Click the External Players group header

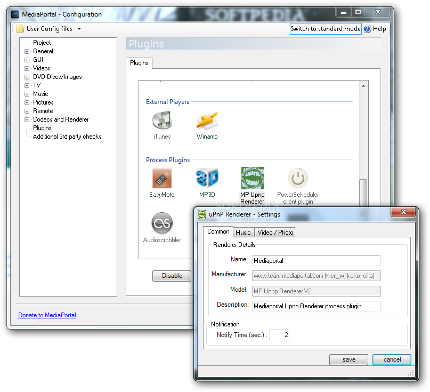tap(167, 102)
